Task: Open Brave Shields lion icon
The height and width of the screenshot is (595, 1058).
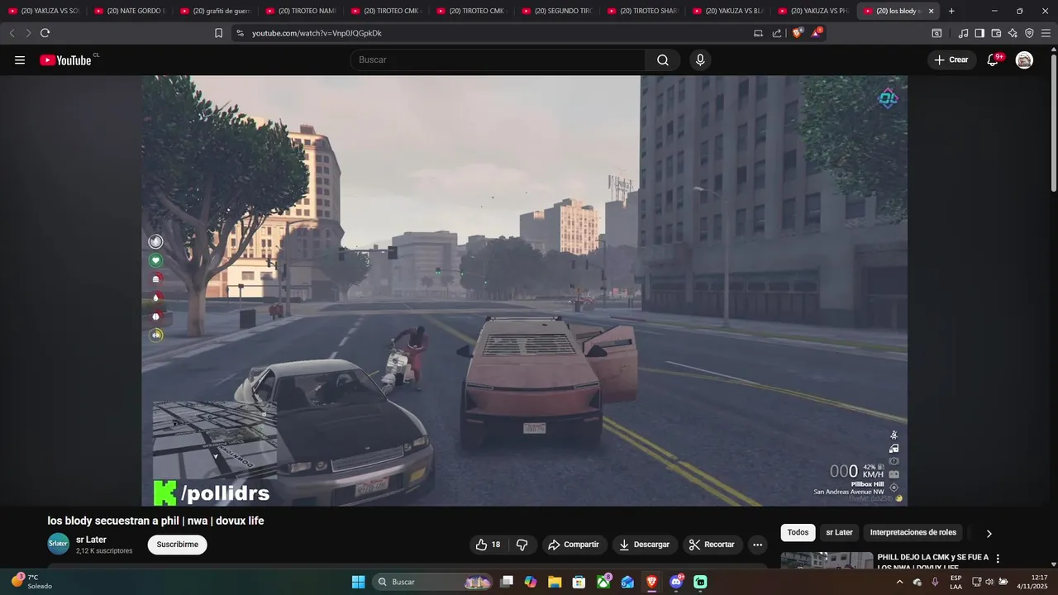Action: [x=797, y=33]
